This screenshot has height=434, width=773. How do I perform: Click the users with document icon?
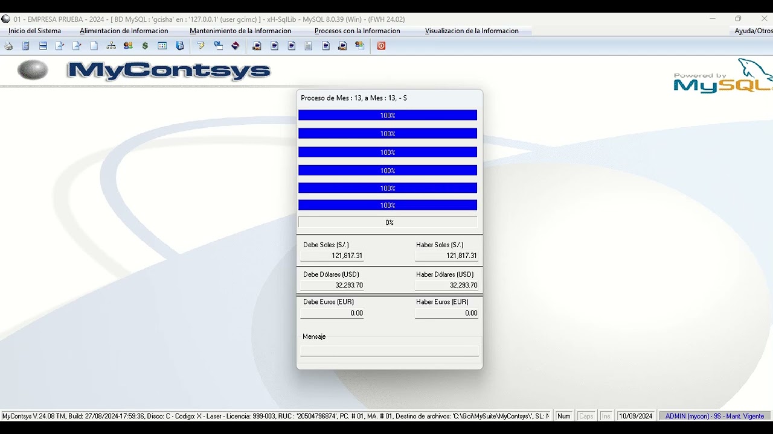point(360,46)
